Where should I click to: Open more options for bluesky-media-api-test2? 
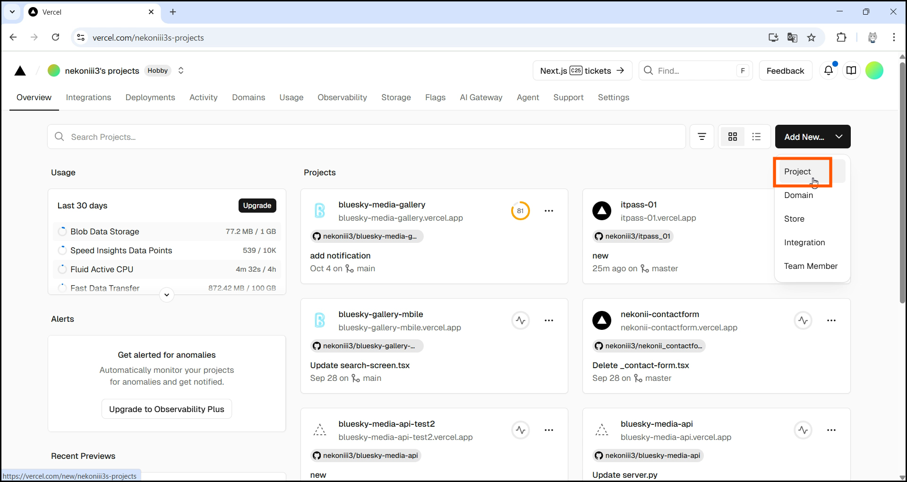click(x=549, y=430)
